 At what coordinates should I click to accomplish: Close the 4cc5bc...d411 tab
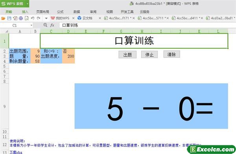(202, 18)
